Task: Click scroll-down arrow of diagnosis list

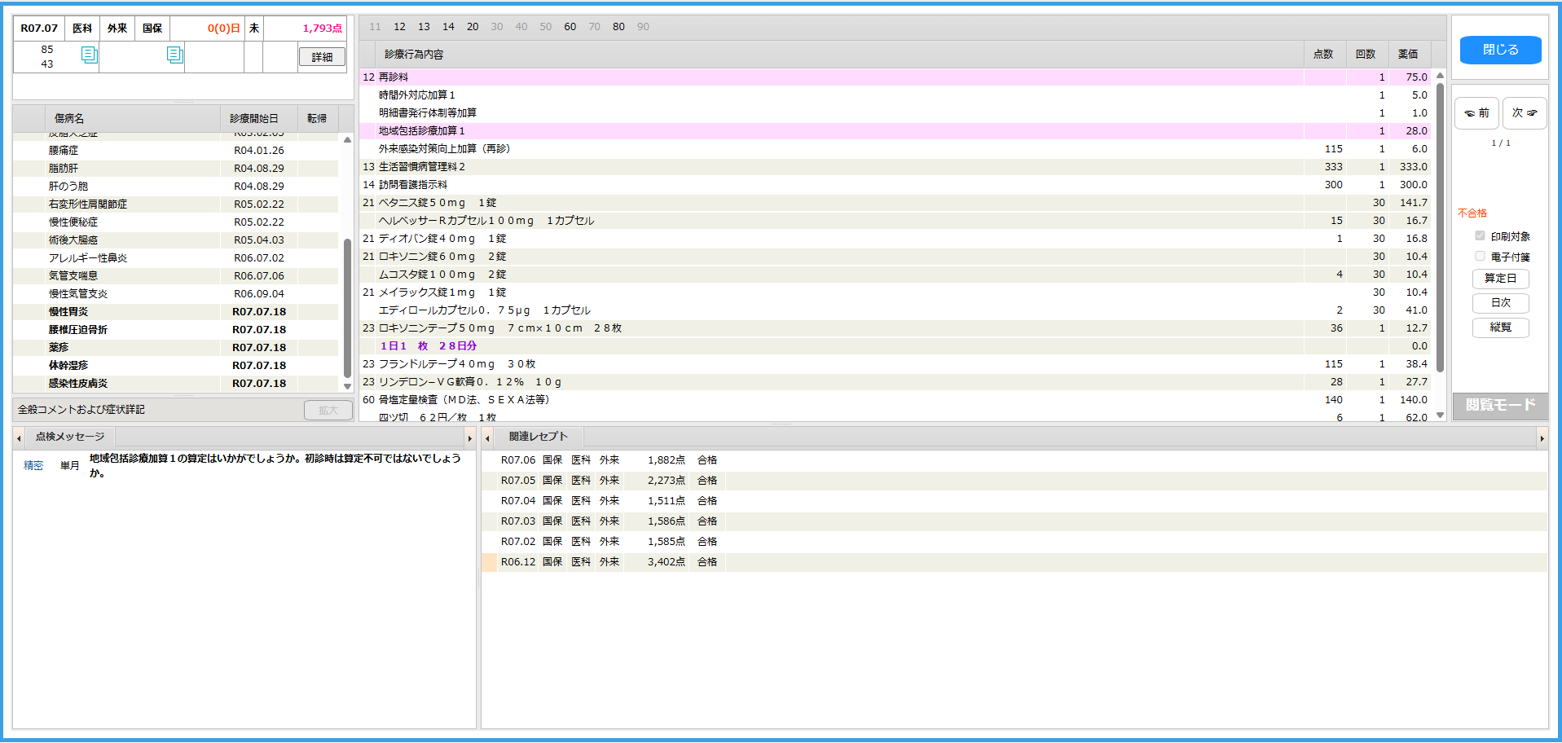Action: pyautogui.click(x=347, y=386)
